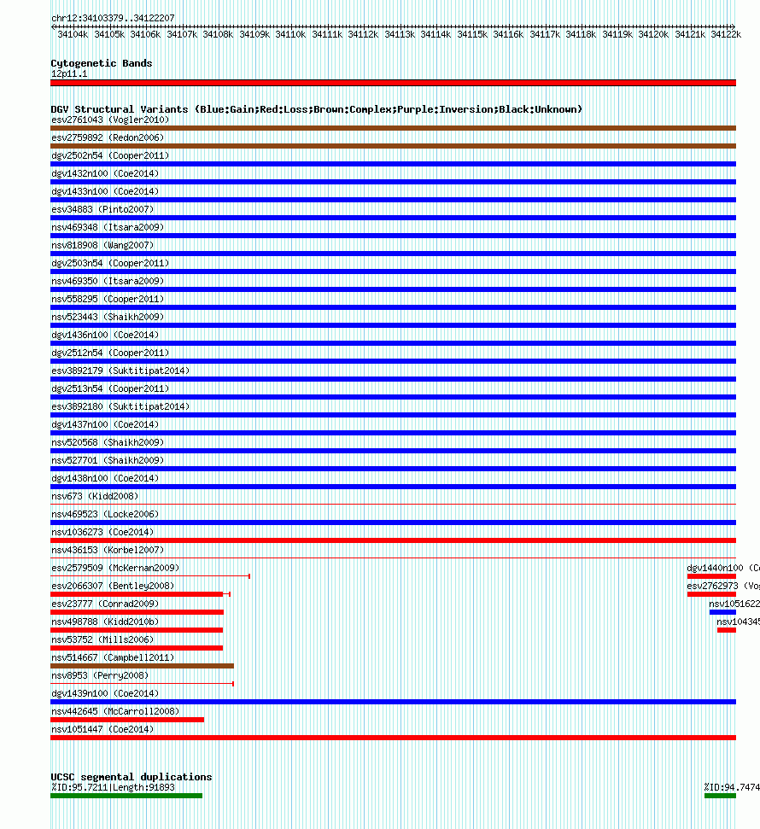Click the 34120k ruler label
Screen dimensions: 760x829
coord(653,35)
